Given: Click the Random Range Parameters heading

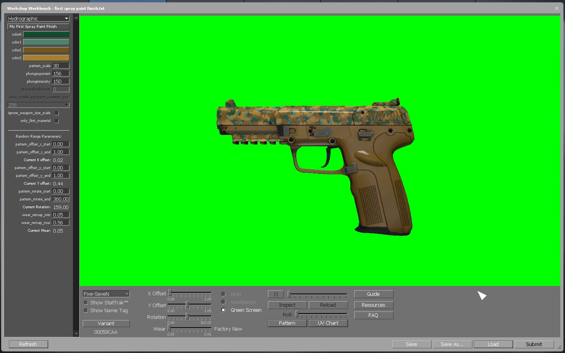Looking at the screenshot, I should (x=38, y=136).
